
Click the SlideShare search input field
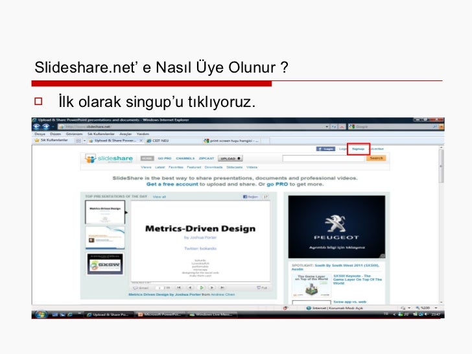[324, 158]
